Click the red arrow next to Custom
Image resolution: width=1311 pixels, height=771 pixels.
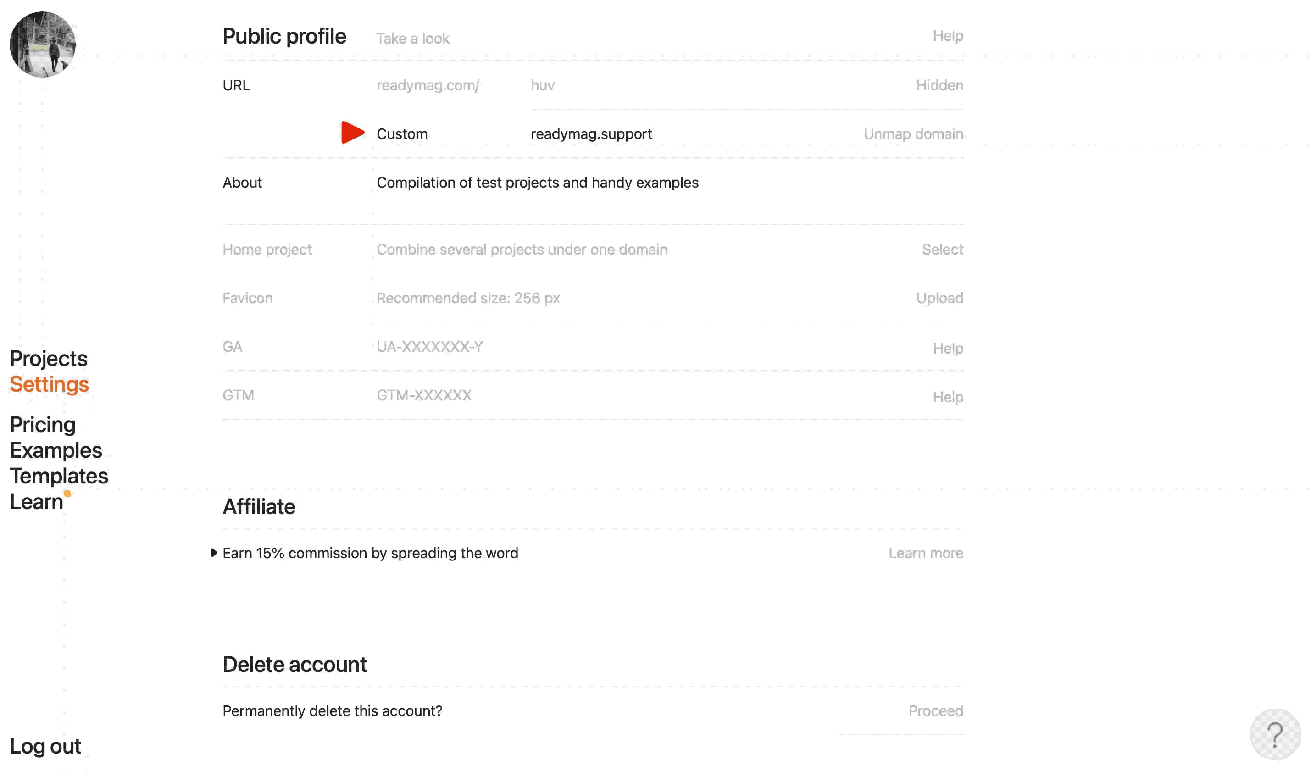click(352, 133)
